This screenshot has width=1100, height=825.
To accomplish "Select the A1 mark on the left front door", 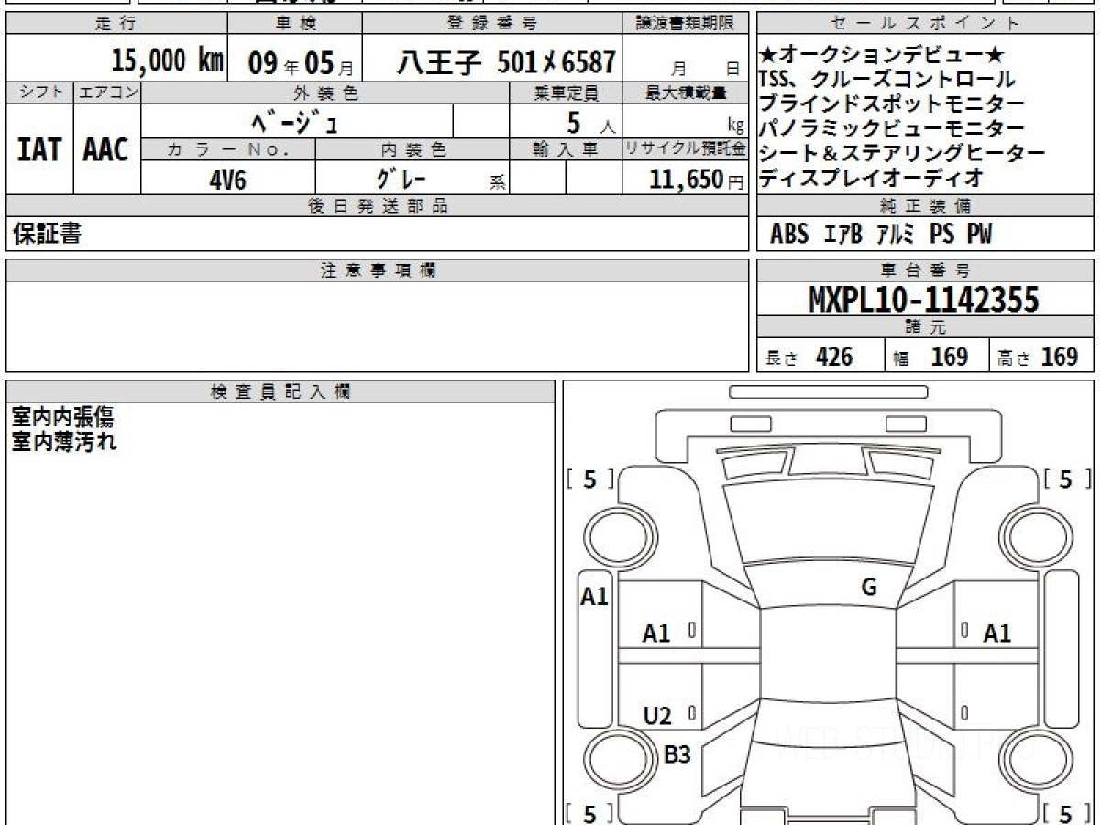I will click(x=656, y=633).
